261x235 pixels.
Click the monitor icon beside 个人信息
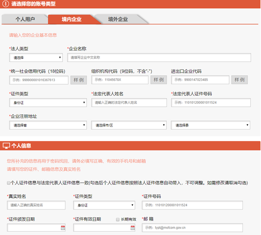[x=6, y=146]
